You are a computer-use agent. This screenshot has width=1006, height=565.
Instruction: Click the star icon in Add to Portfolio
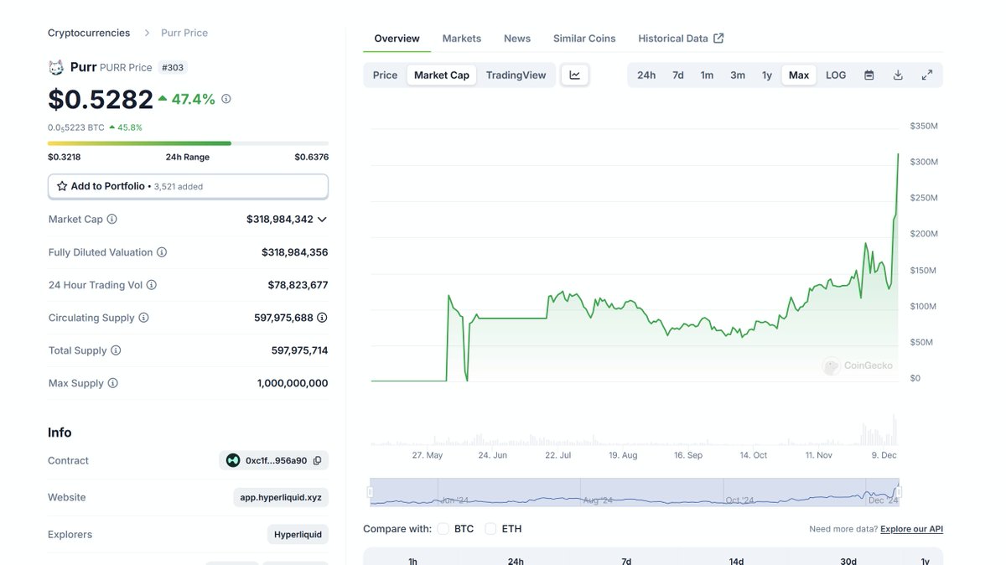[62, 186]
